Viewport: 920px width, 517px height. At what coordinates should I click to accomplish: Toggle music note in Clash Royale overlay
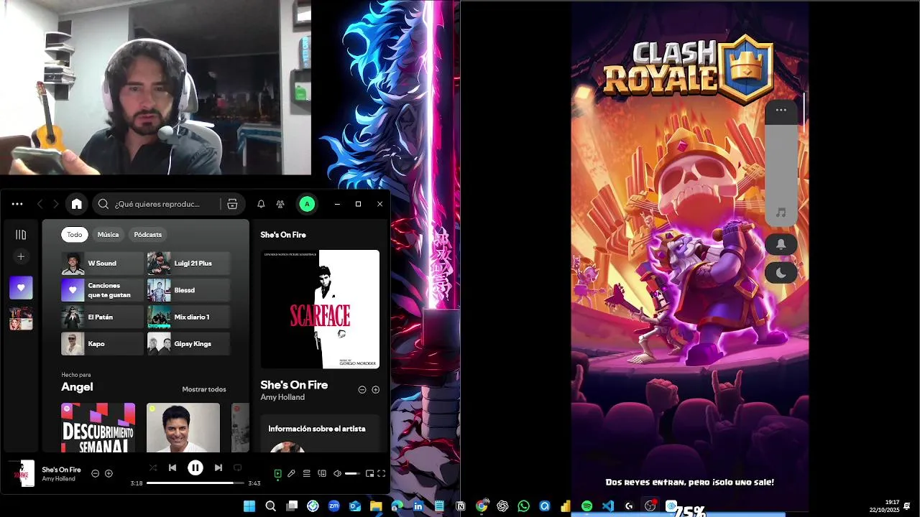point(781,213)
